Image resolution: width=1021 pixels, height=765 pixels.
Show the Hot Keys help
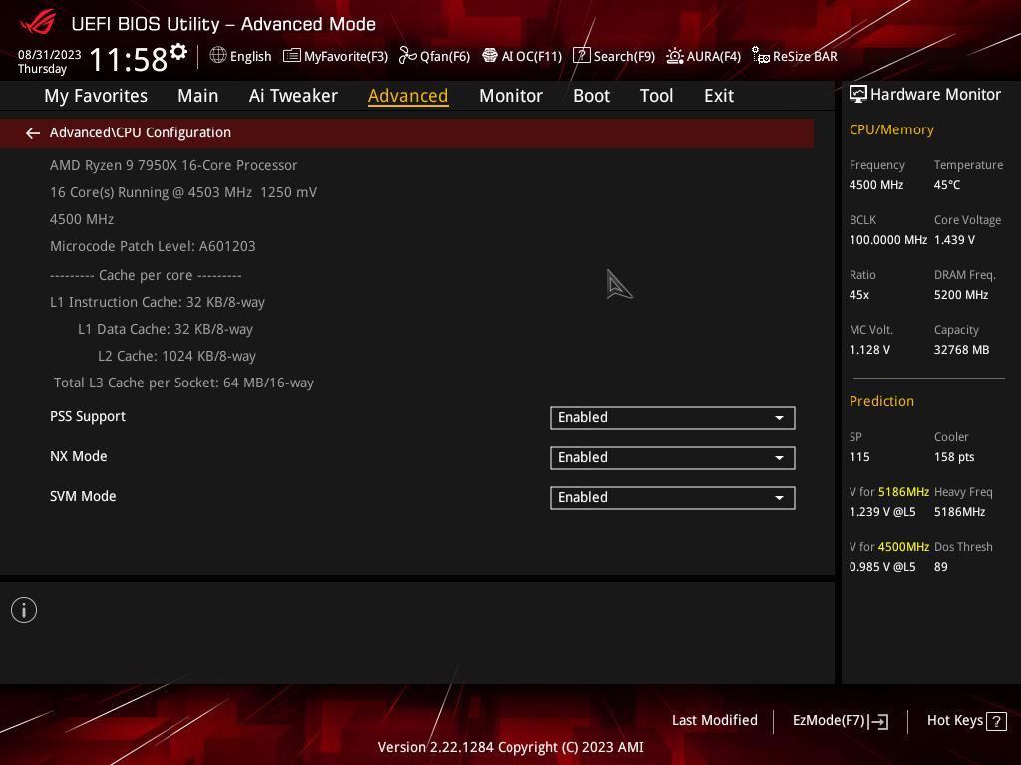click(967, 721)
